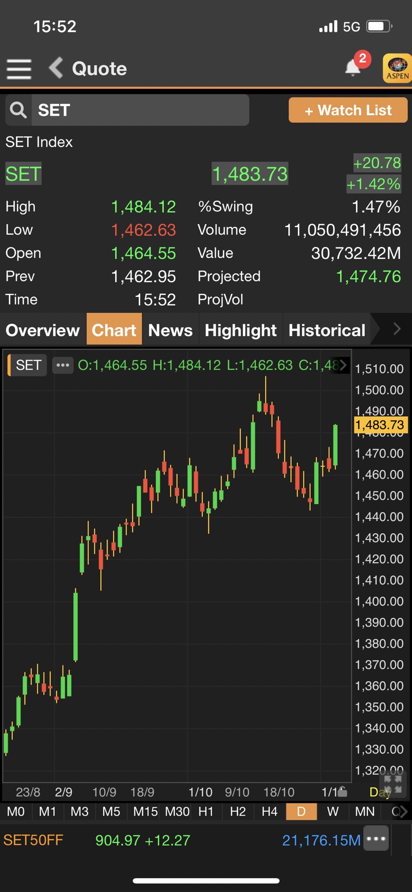
Task: Open the News tab
Action: click(170, 330)
